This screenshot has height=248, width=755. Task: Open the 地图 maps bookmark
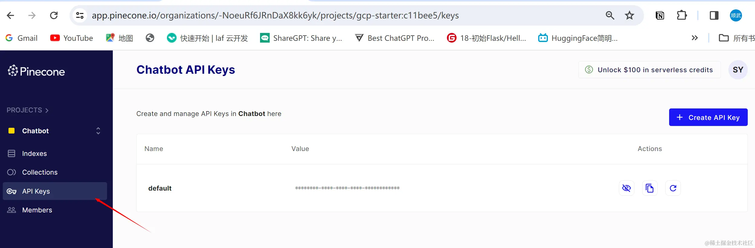pyautogui.click(x=119, y=38)
